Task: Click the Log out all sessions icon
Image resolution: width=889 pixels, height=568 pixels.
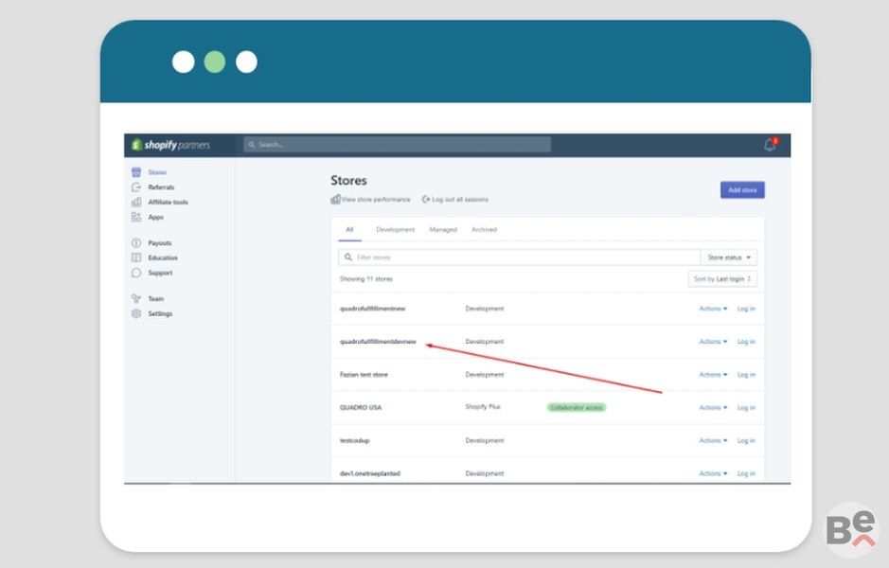Action: point(426,199)
